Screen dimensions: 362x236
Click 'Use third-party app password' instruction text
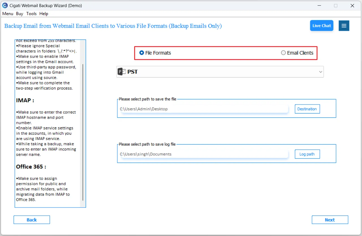coord(46,72)
